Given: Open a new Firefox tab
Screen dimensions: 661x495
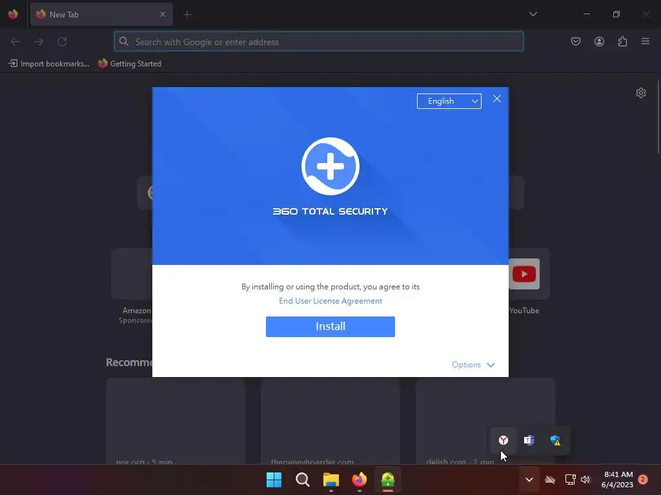Looking at the screenshot, I should 187,15.
